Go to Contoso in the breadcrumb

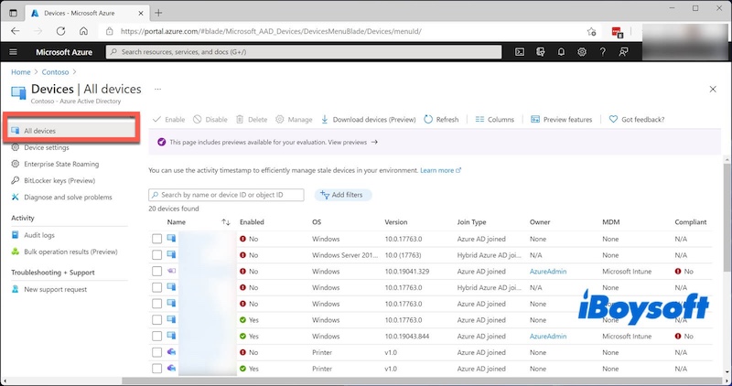pyautogui.click(x=55, y=72)
